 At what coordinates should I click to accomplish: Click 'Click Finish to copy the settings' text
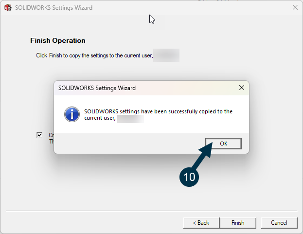[94, 55]
